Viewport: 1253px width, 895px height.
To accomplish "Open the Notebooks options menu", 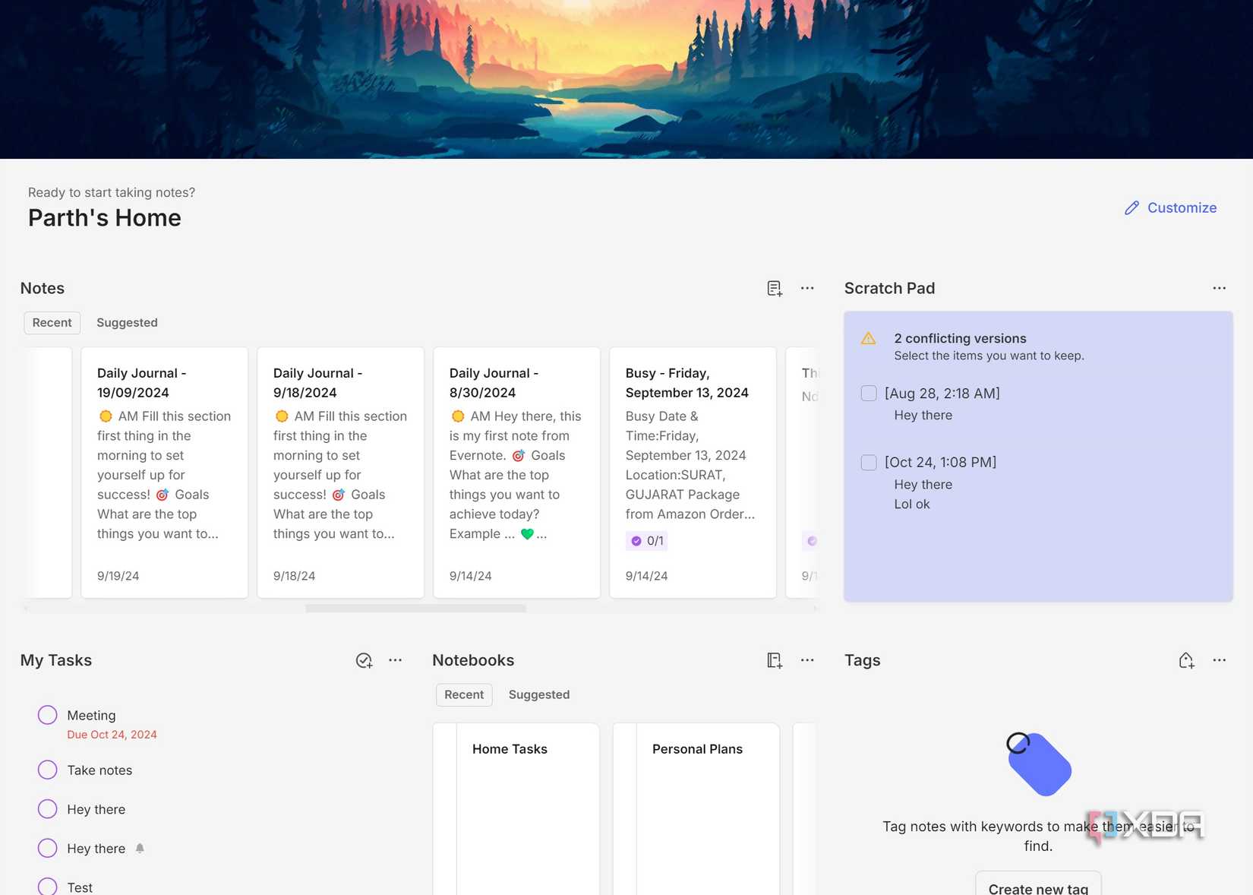I will [807, 660].
